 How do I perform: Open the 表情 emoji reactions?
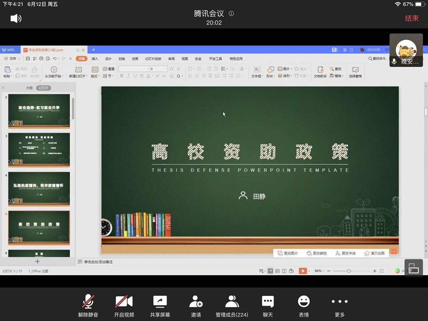click(304, 302)
